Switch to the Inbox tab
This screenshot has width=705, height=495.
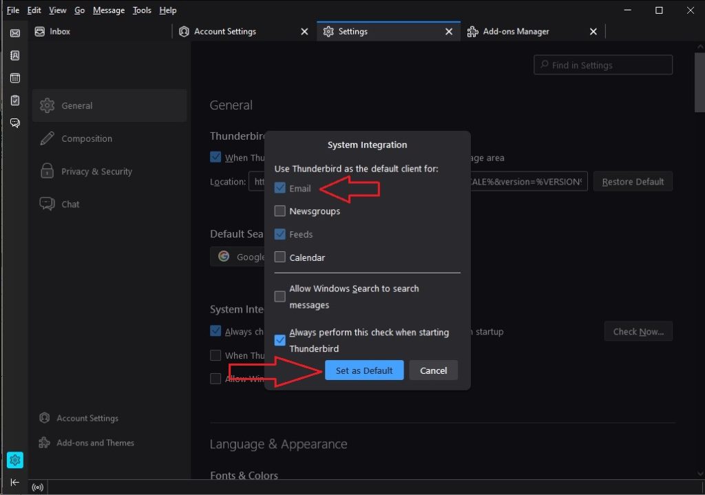click(x=54, y=31)
